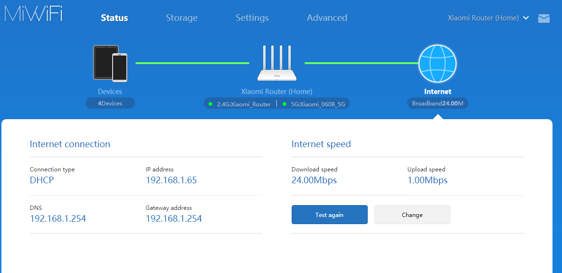Select the 2.4G:Xiaomi_Router network label
The width and height of the screenshot is (562, 273).
click(244, 104)
